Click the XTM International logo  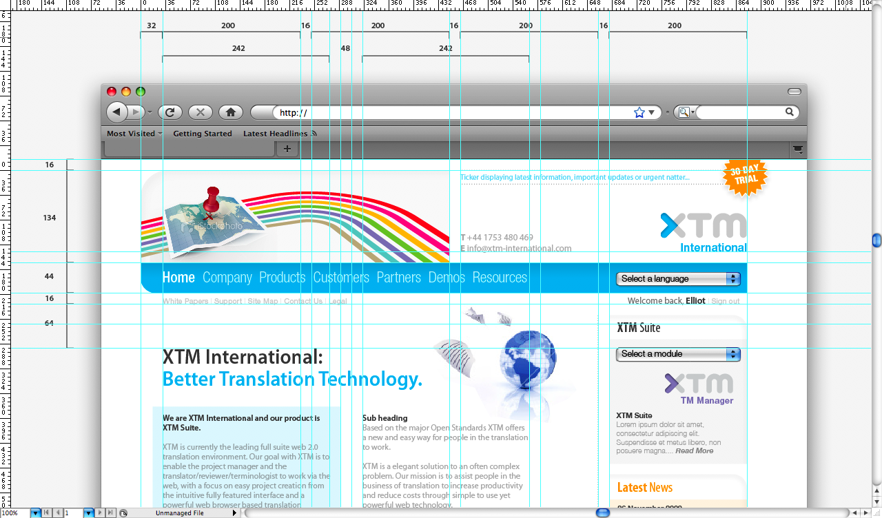pos(704,233)
